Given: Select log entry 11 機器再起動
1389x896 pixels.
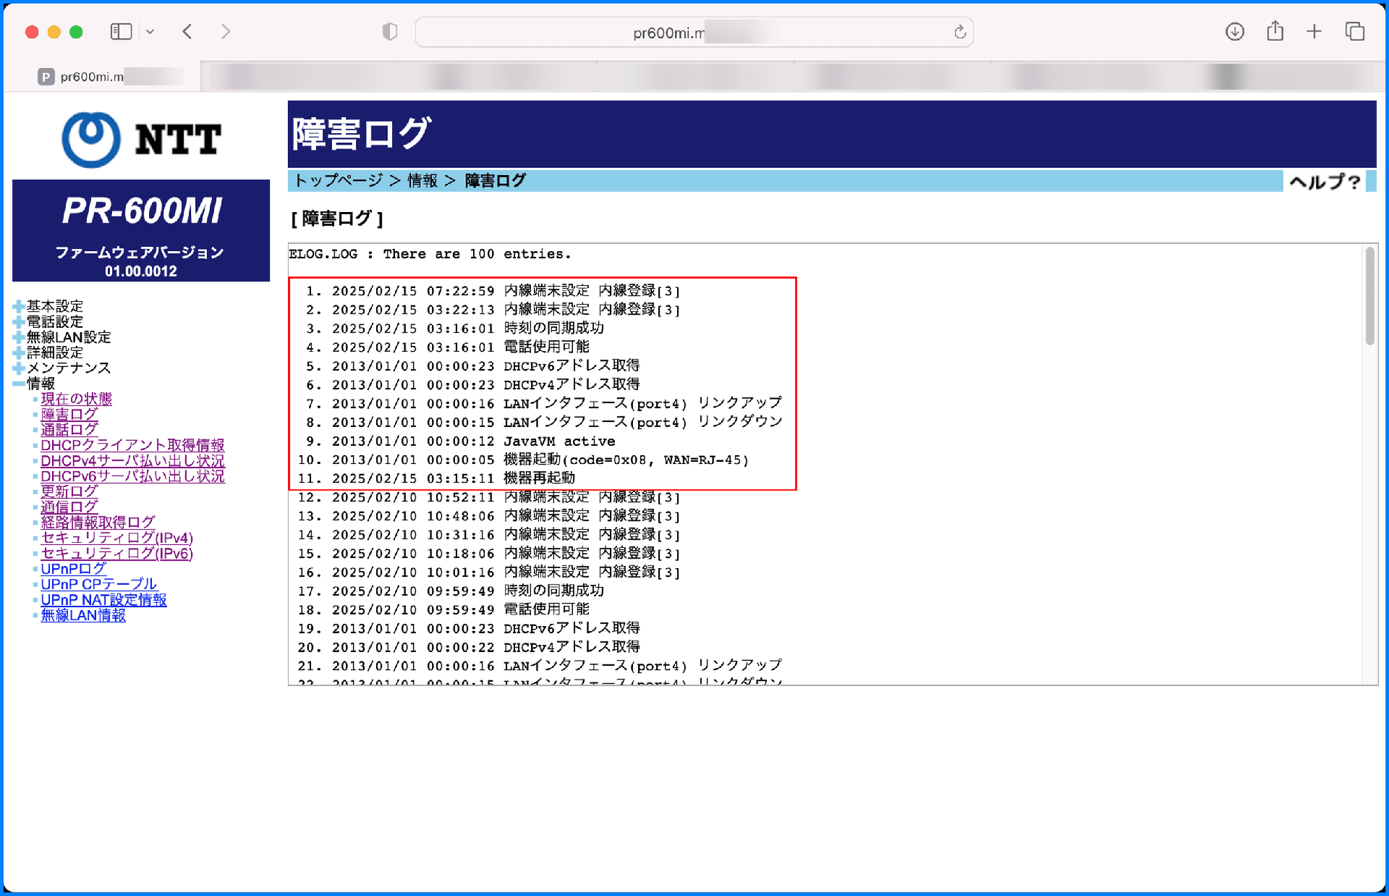Looking at the screenshot, I should (436, 478).
